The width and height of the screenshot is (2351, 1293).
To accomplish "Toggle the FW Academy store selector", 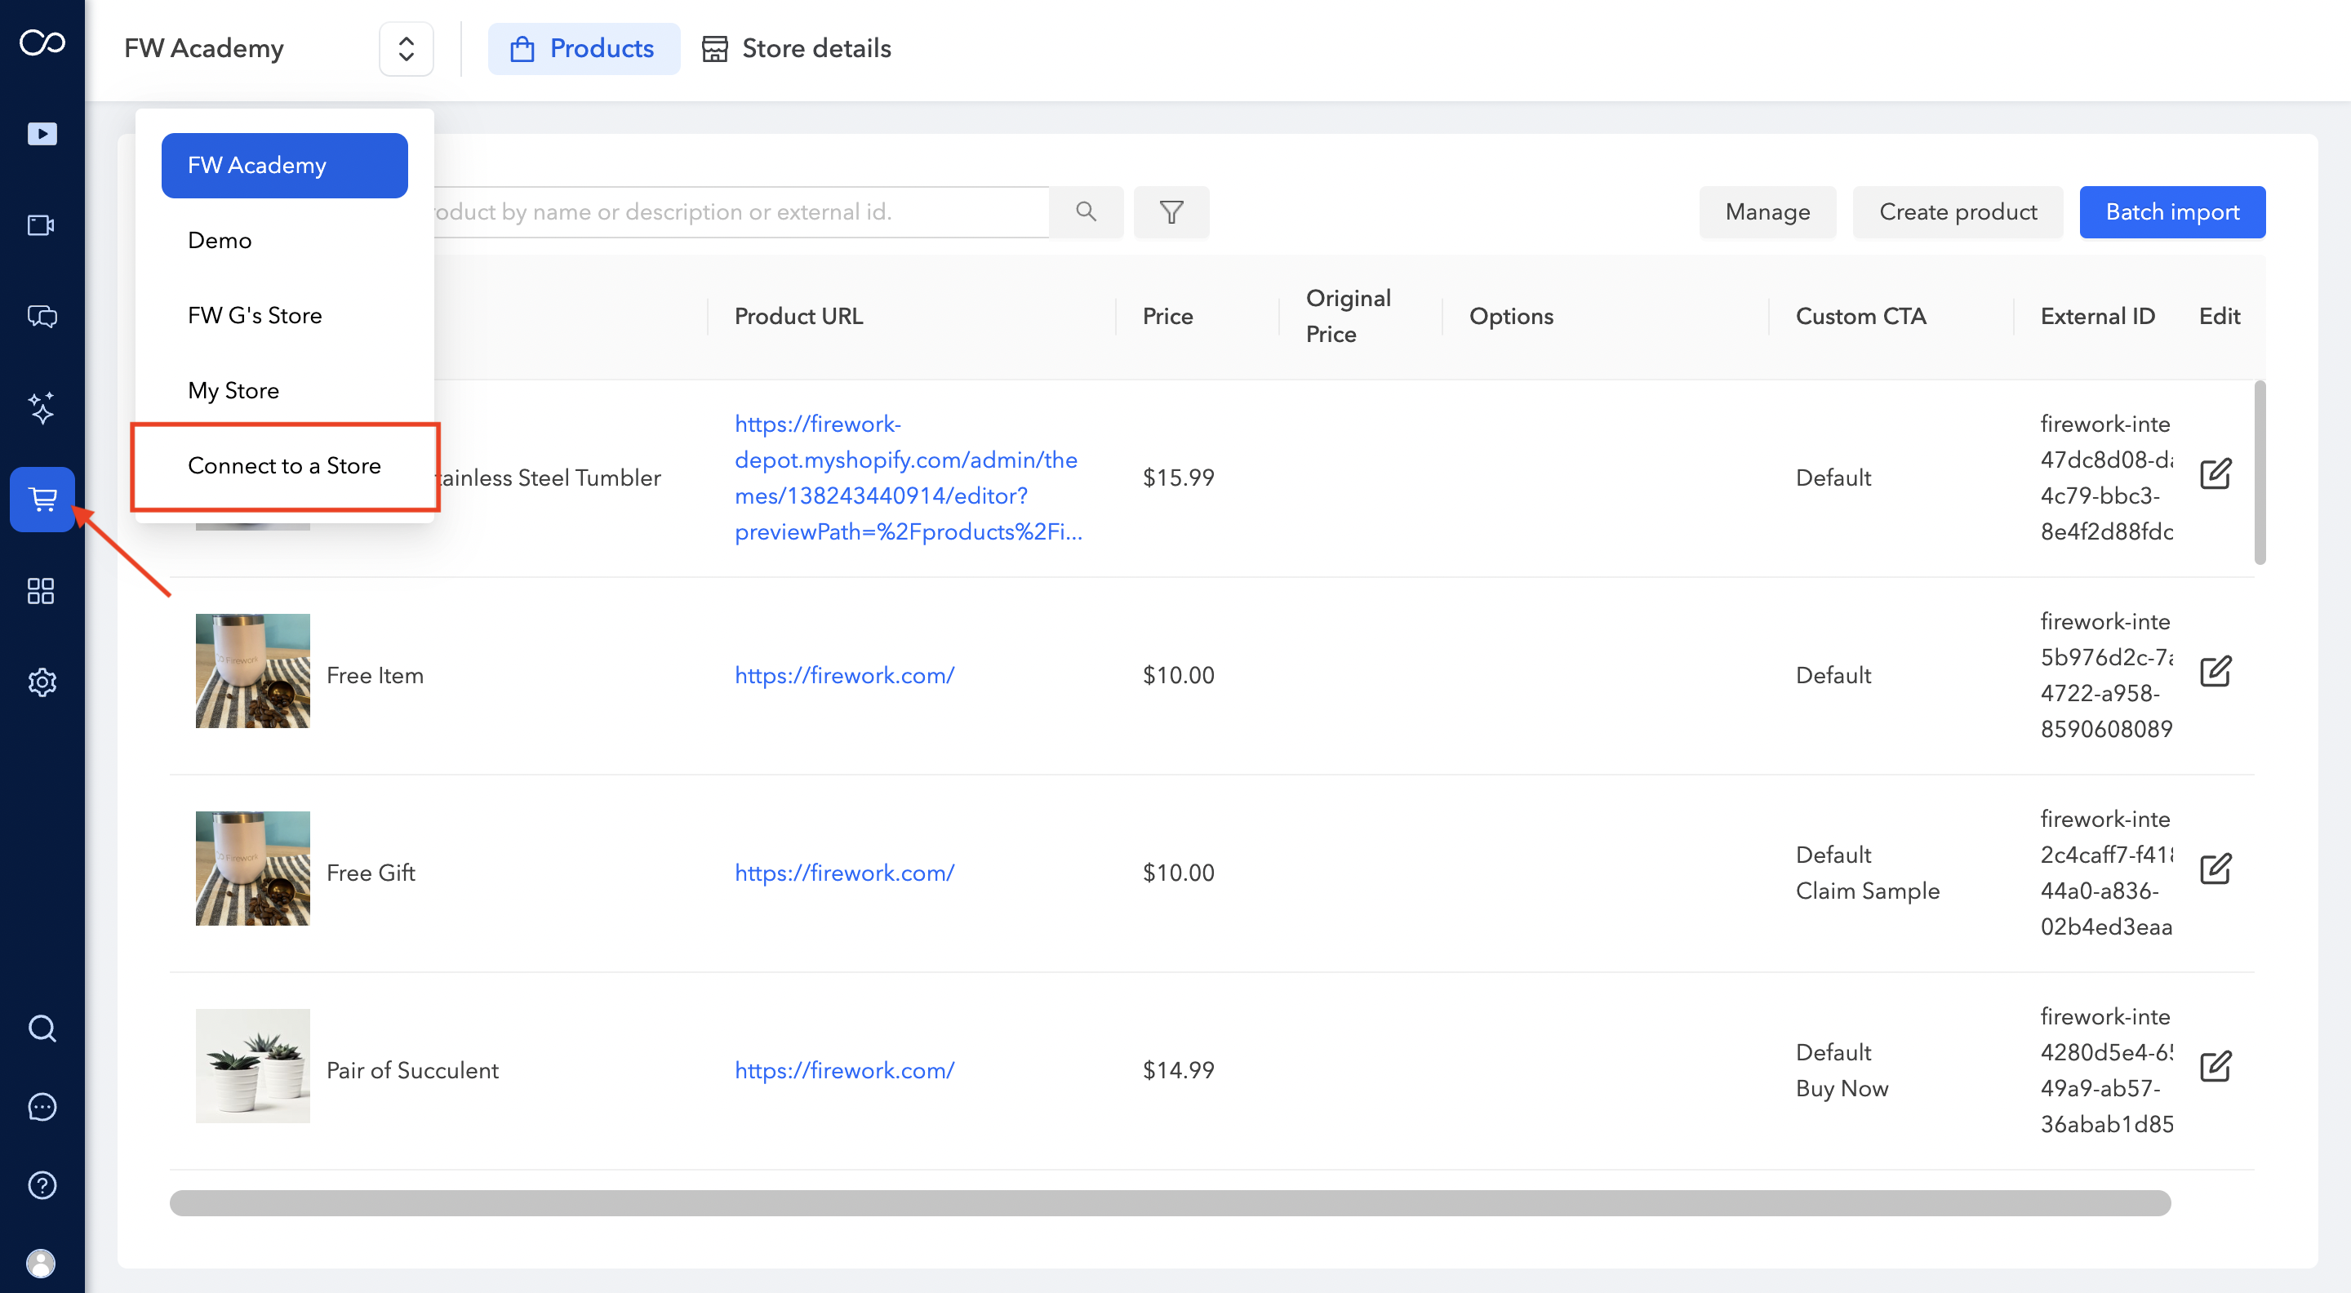I will 407,48.
